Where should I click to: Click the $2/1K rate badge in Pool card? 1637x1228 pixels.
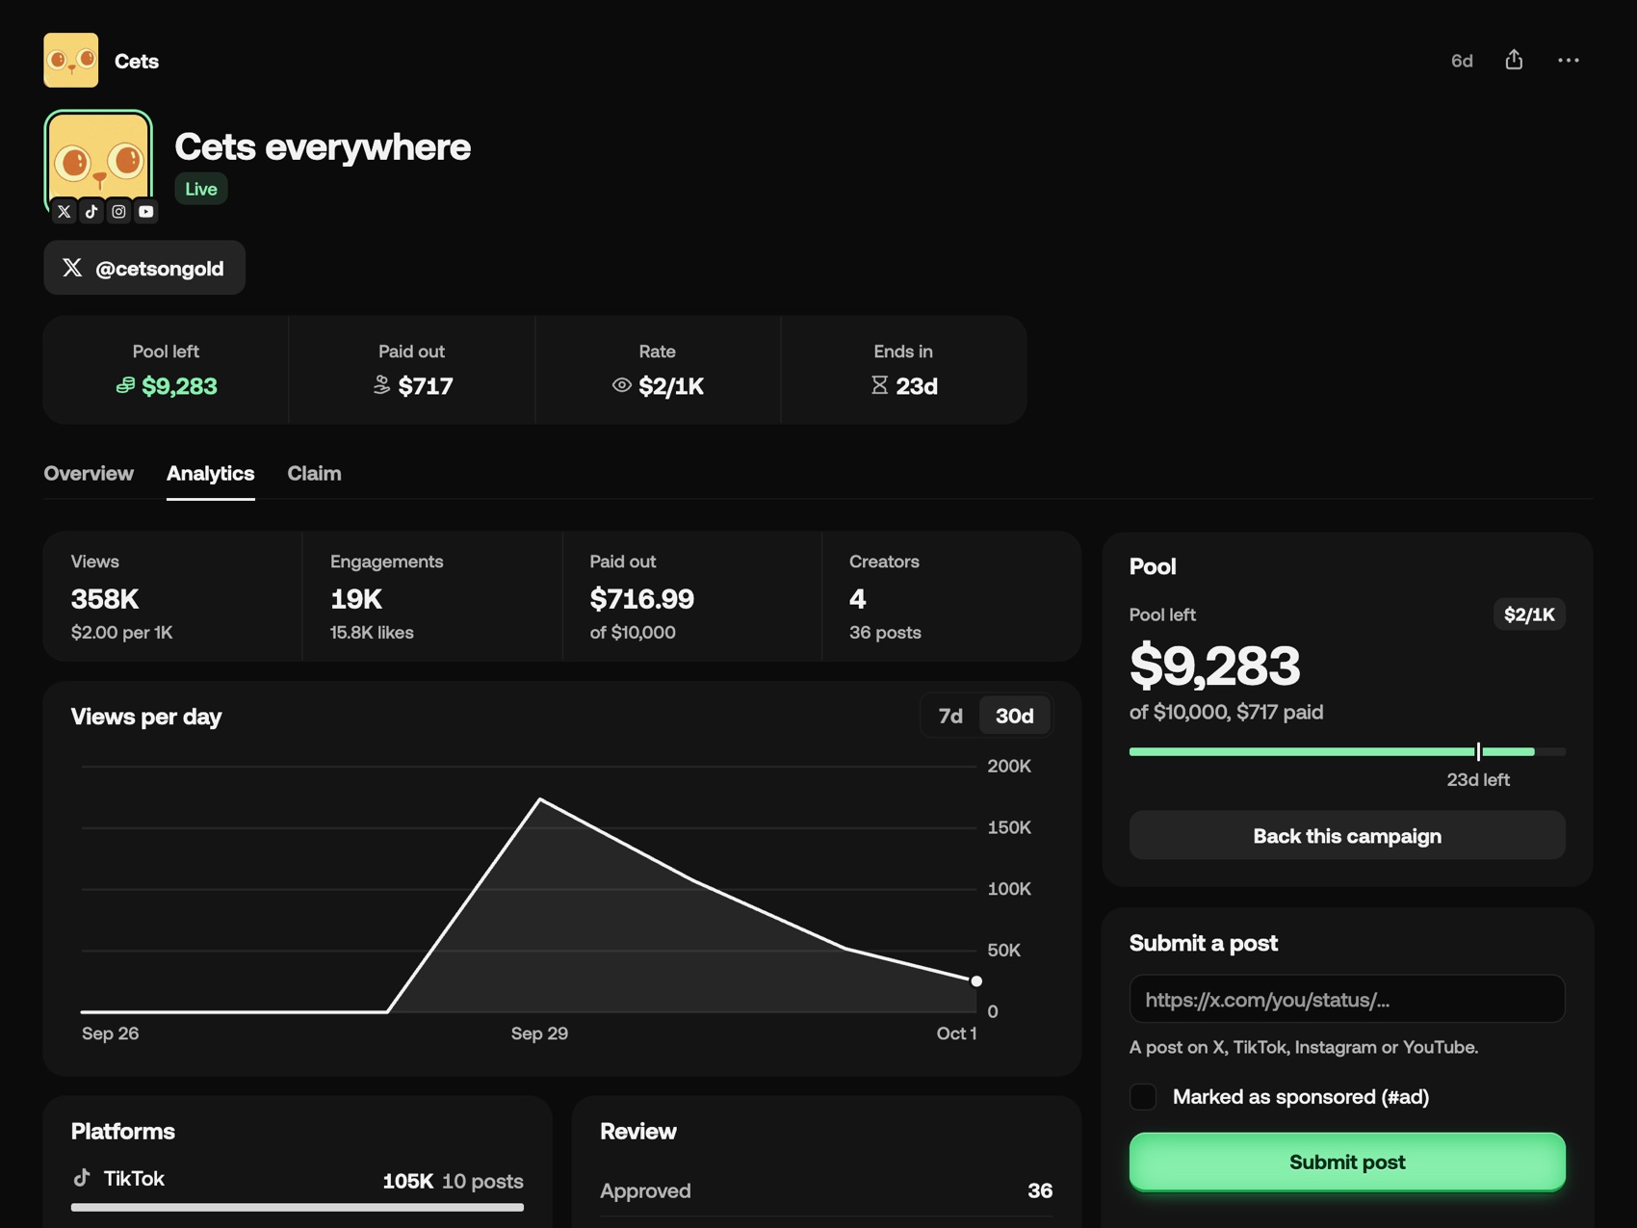1529,614
